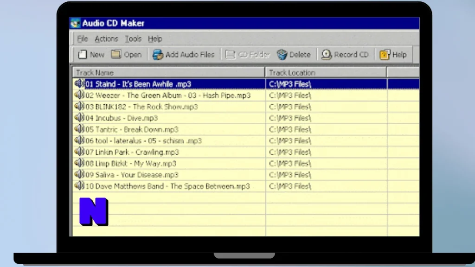This screenshot has width=475, height=267.
Task: Open the Tools menu
Action: click(x=133, y=39)
